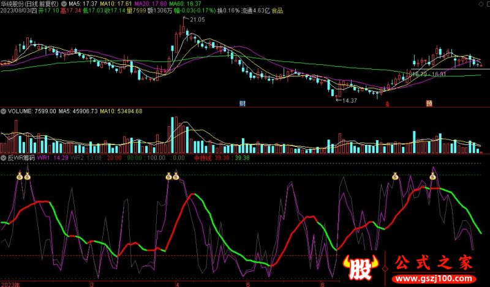Click the MA10: 17.61 label
This screenshot has width=490, height=287.
click(x=116, y=4)
